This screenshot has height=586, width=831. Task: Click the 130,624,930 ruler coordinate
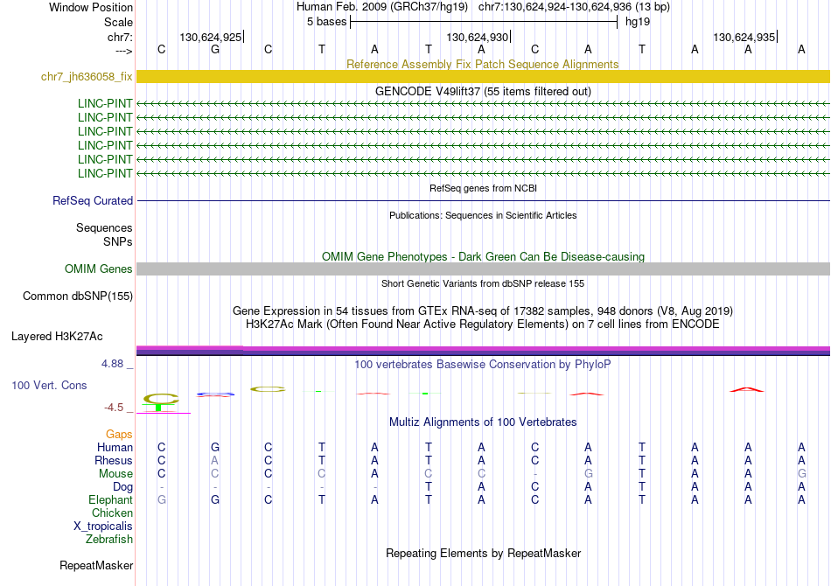coord(477,37)
